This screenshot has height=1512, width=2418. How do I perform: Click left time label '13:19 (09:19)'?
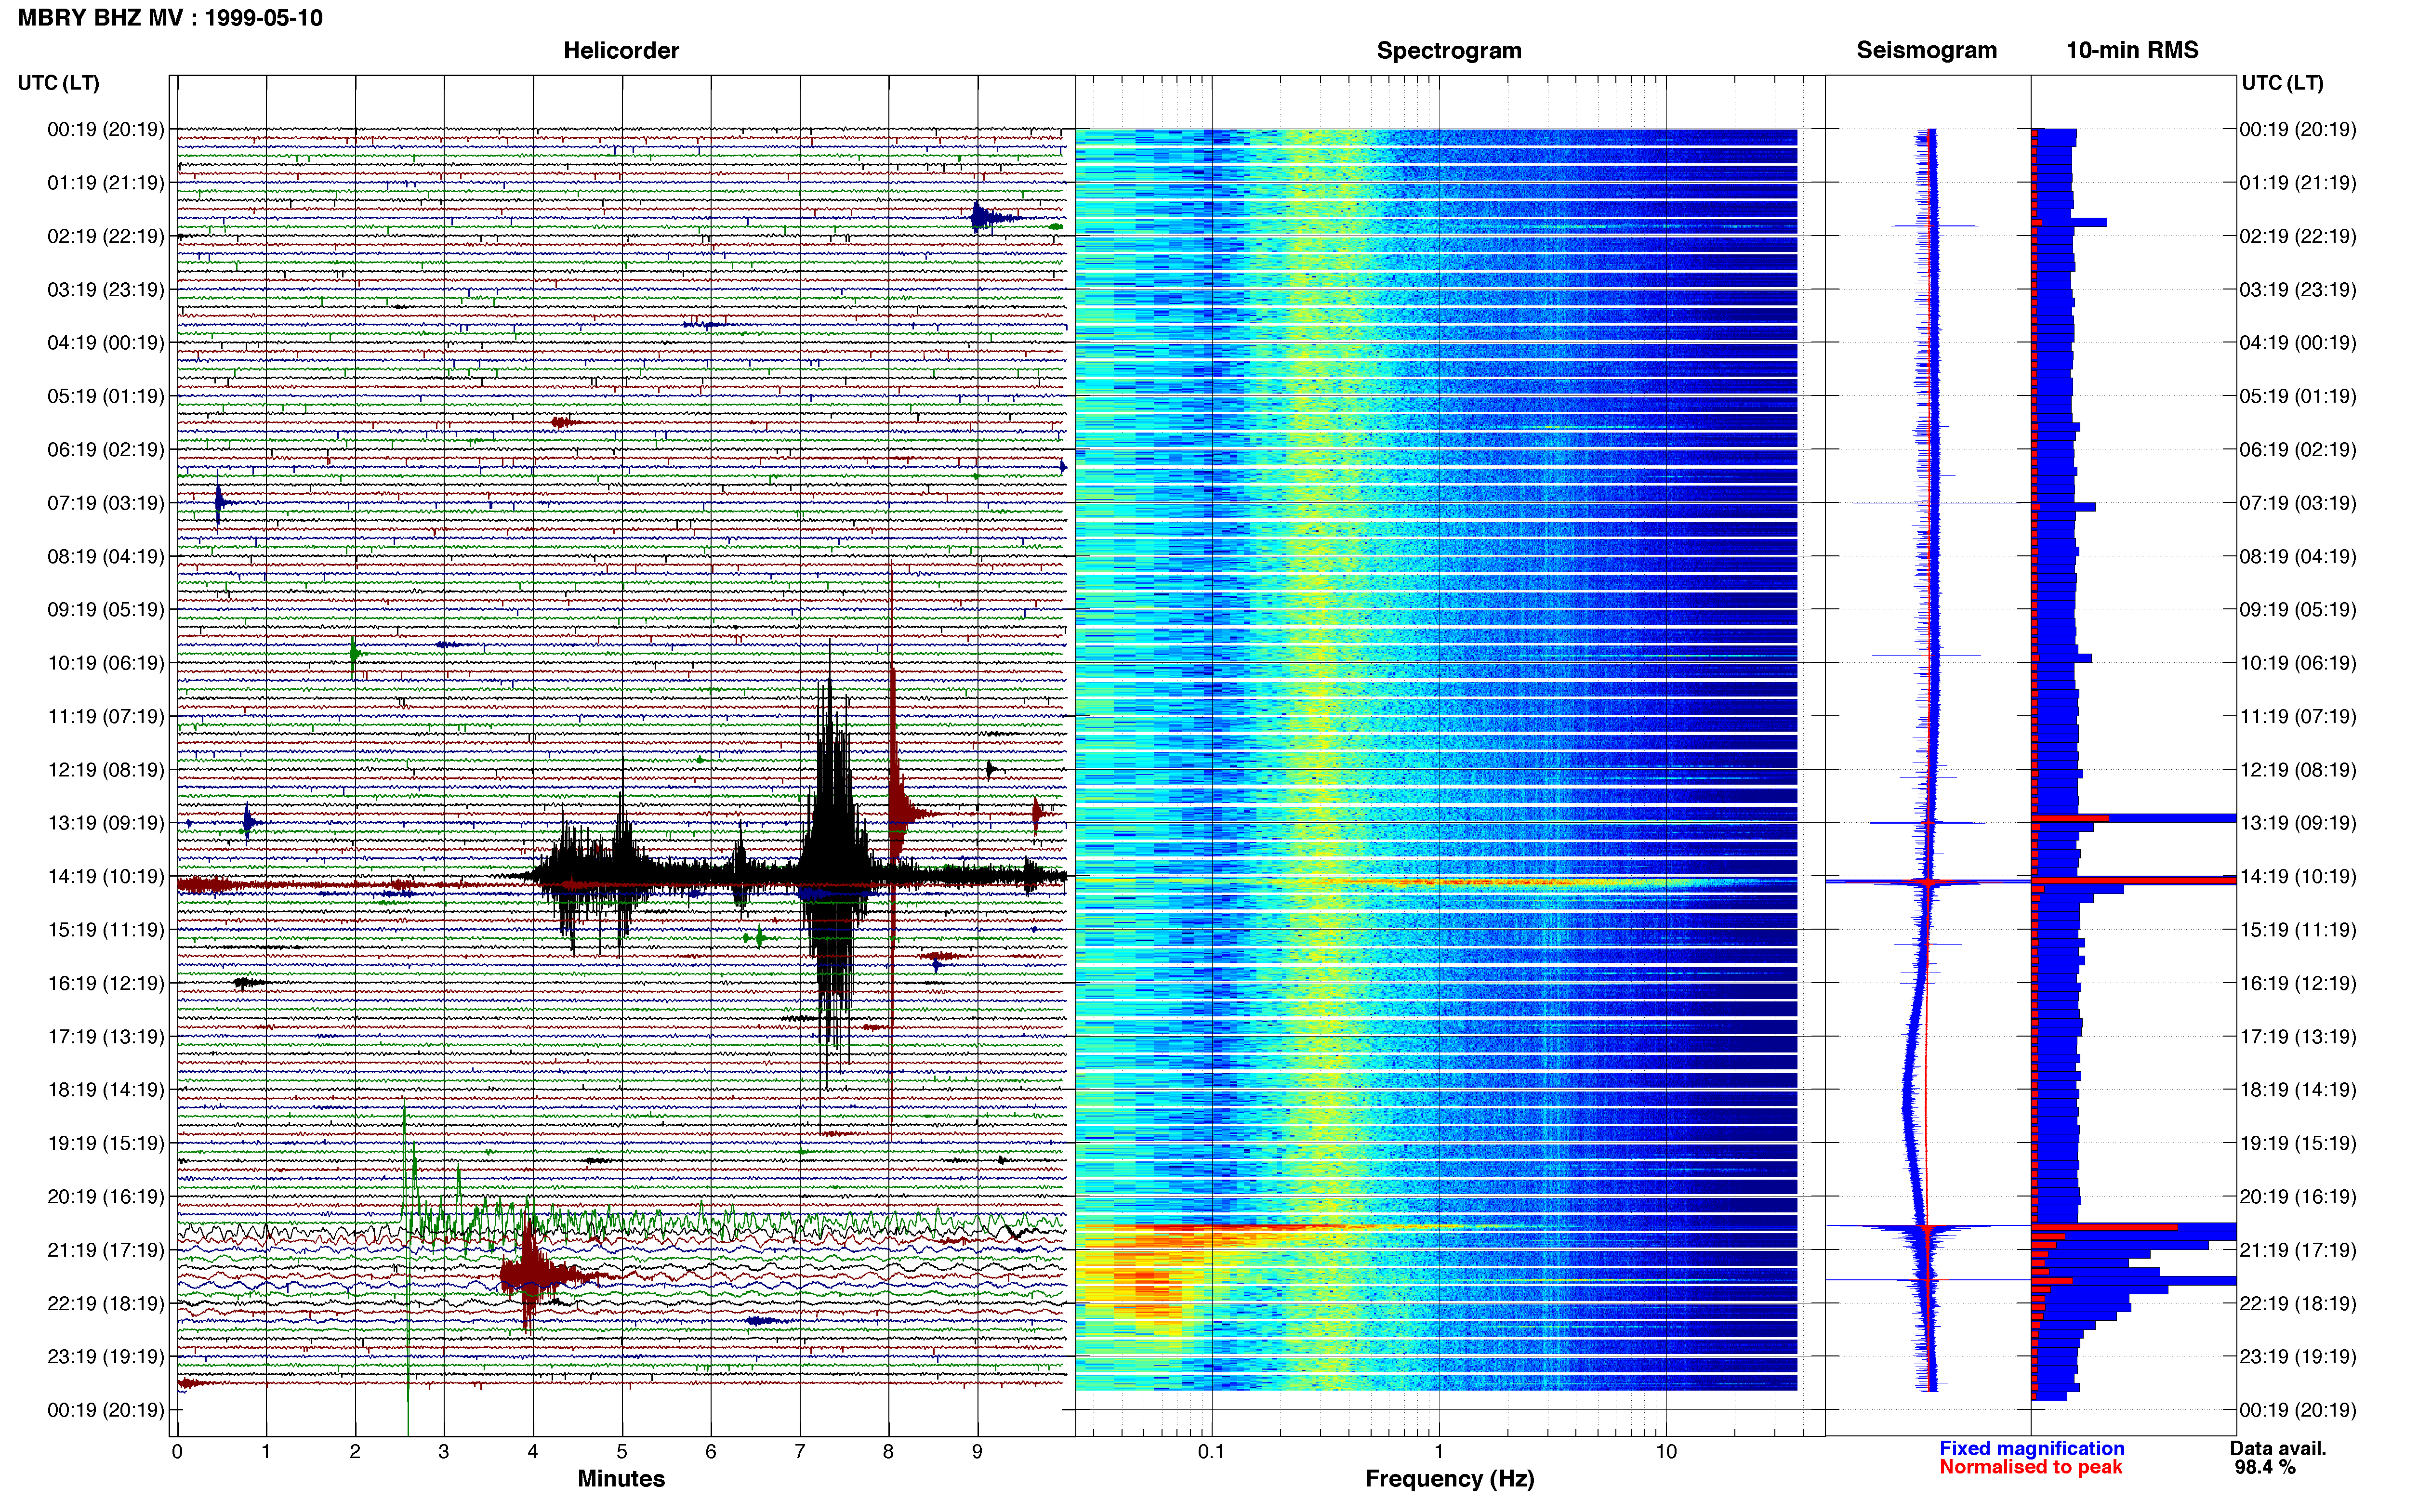click(106, 823)
